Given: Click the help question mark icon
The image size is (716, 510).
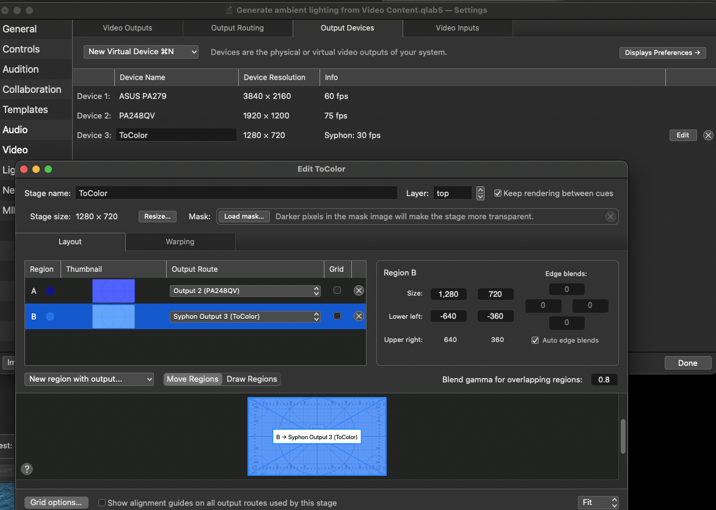Looking at the screenshot, I should click(x=26, y=469).
